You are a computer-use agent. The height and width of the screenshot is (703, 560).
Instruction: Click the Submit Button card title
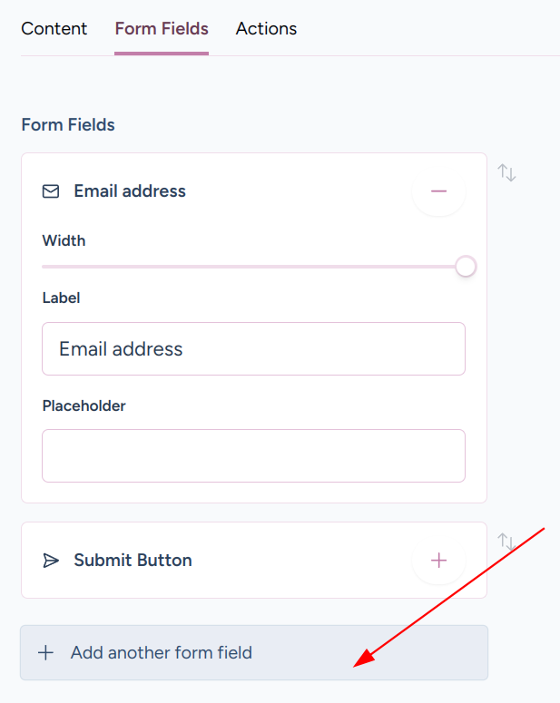[133, 561]
